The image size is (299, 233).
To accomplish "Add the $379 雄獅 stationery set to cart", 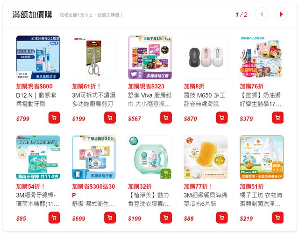I will pyautogui.click(x=278, y=118).
